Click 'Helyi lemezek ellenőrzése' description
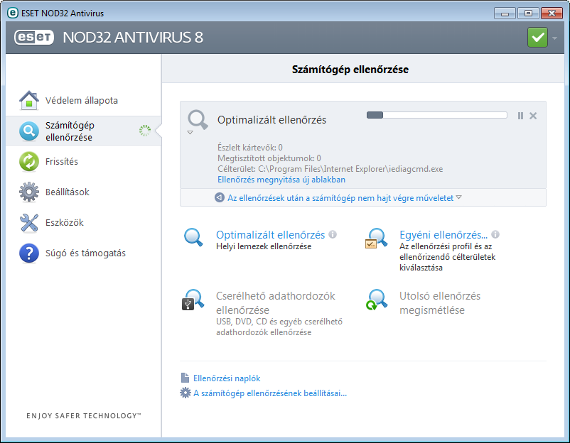 pyautogui.click(x=264, y=246)
